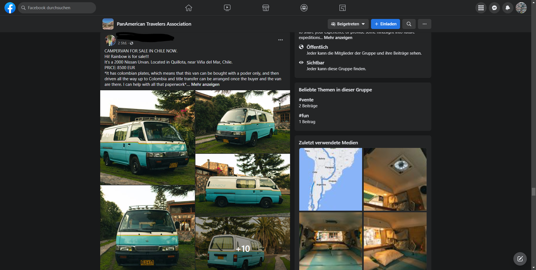Expand the Beigetreten dropdown
The image size is (536, 270).
coord(348,24)
